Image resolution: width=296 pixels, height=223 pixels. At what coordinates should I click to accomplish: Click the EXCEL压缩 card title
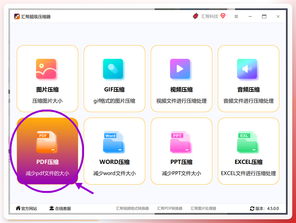coord(249,162)
